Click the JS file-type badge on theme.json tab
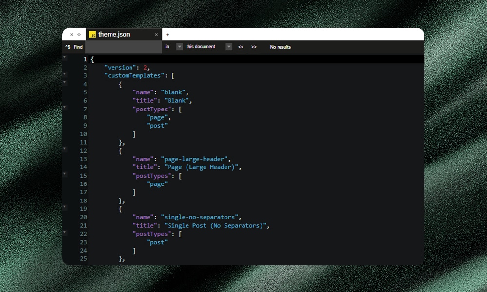 [x=93, y=34]
